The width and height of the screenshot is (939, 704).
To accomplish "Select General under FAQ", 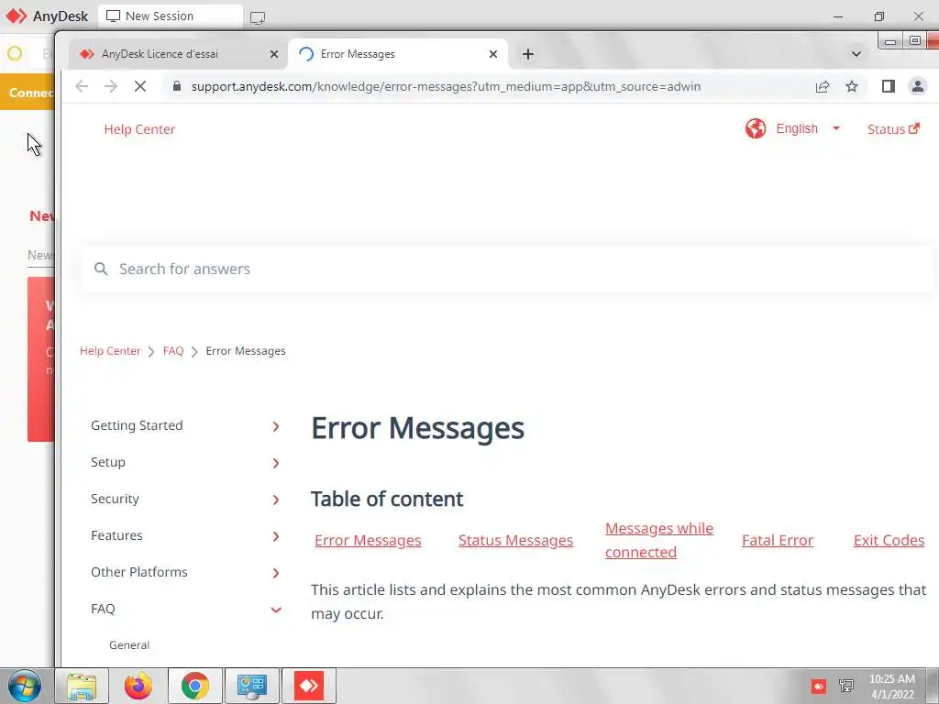I will 129,644.
